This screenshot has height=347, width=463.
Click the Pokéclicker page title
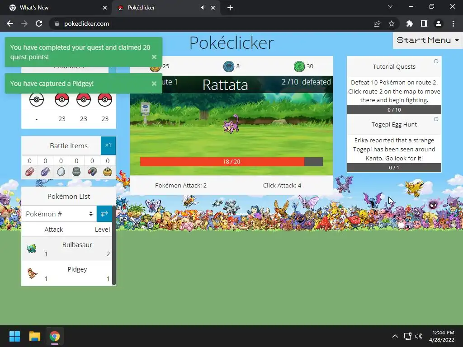(x=231, y=43)
